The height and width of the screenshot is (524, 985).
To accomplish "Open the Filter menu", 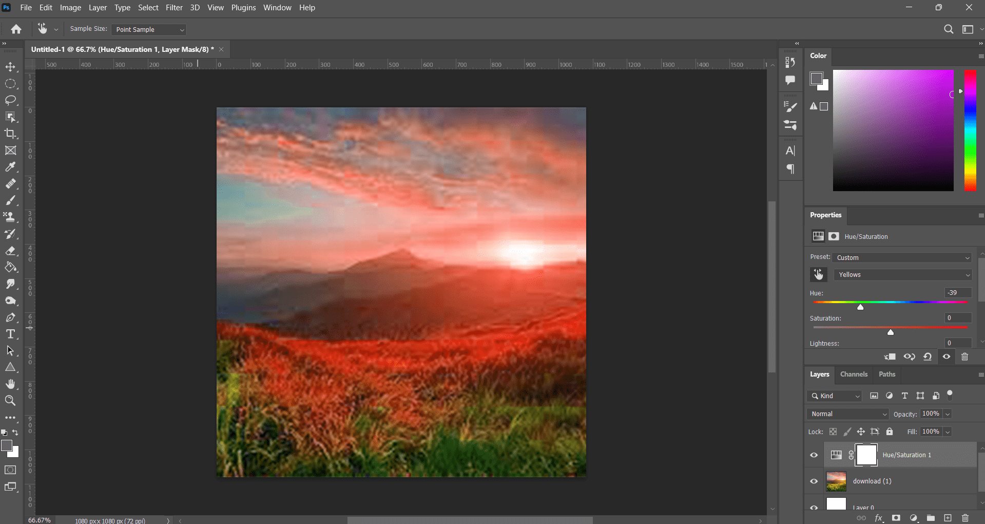I will pos(174,8).
